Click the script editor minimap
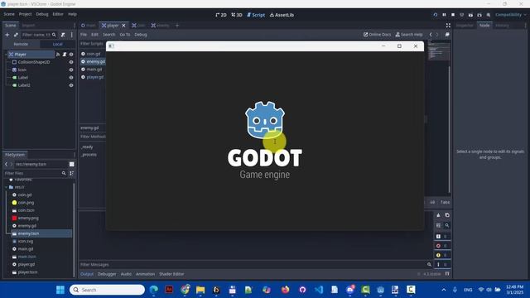 click(438, 50)
